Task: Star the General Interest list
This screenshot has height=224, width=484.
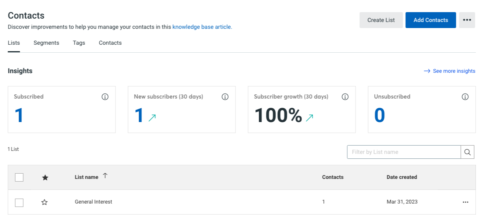Action: point(44,202)
